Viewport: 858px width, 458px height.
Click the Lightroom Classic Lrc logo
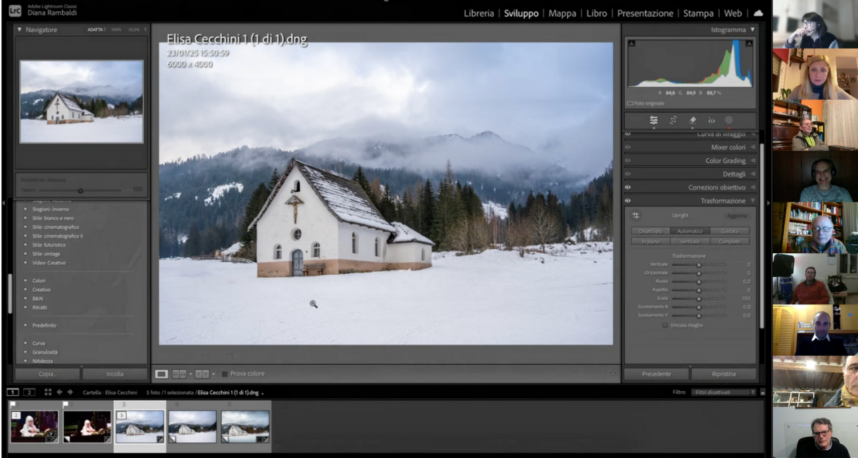(15, 10)
